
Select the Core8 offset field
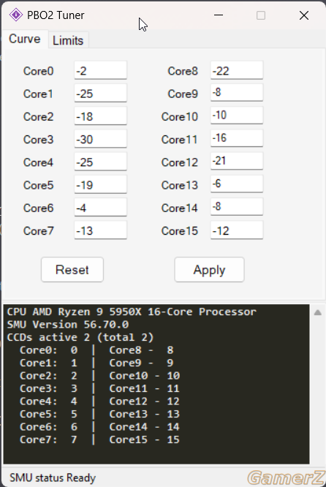pos(237,70)
